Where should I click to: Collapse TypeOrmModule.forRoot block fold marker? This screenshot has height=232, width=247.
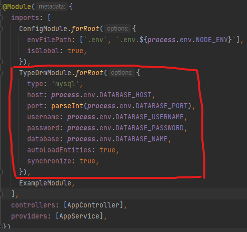pyautogui.click(x=1, y=73)
